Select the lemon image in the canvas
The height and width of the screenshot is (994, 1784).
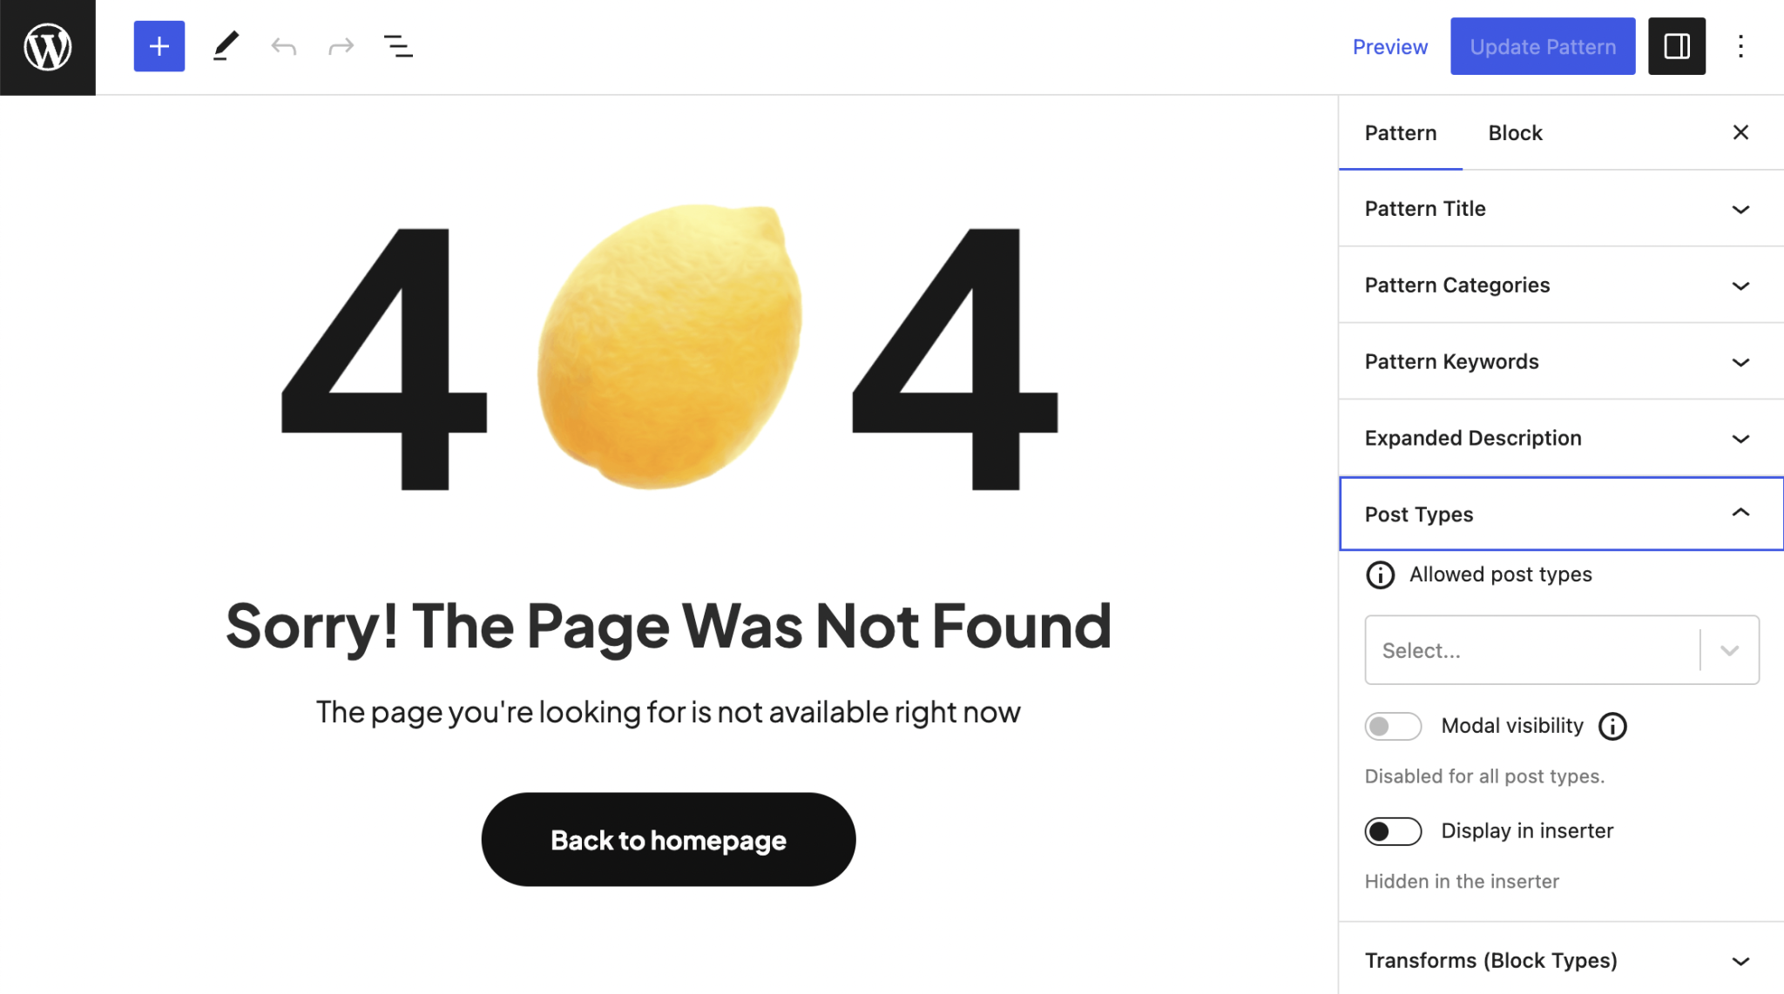pyautogui.click(x=669, y=346)
